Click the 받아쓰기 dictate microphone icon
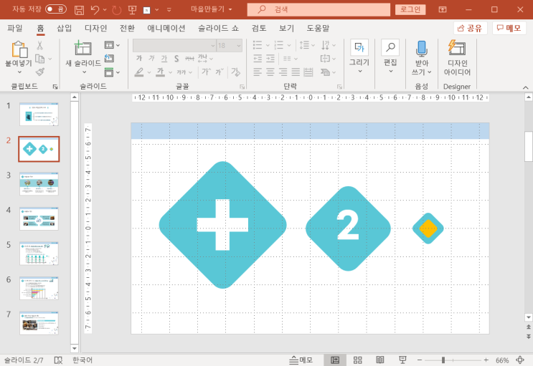 click(422, 49)
